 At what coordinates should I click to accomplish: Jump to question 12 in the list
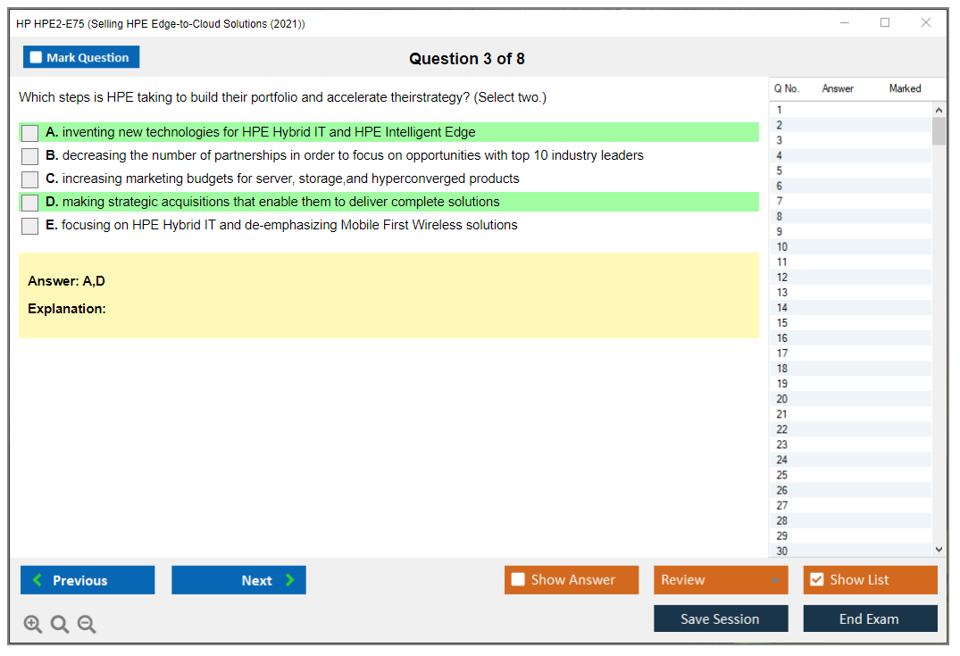[x=782, y=278]
